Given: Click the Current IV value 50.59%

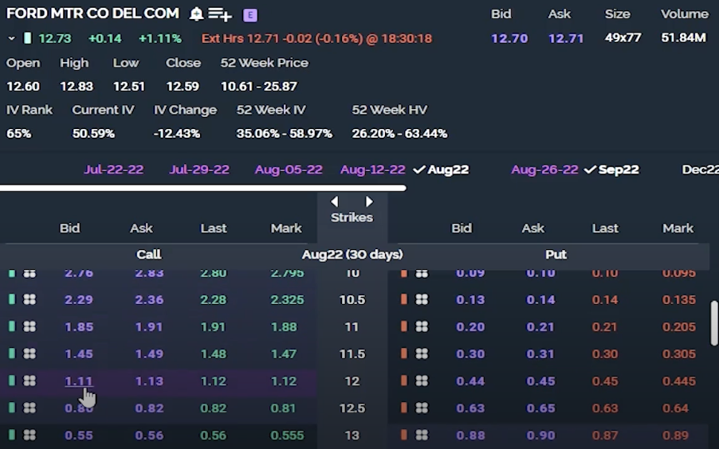Looking at the screenshot, I should [93, 134].
